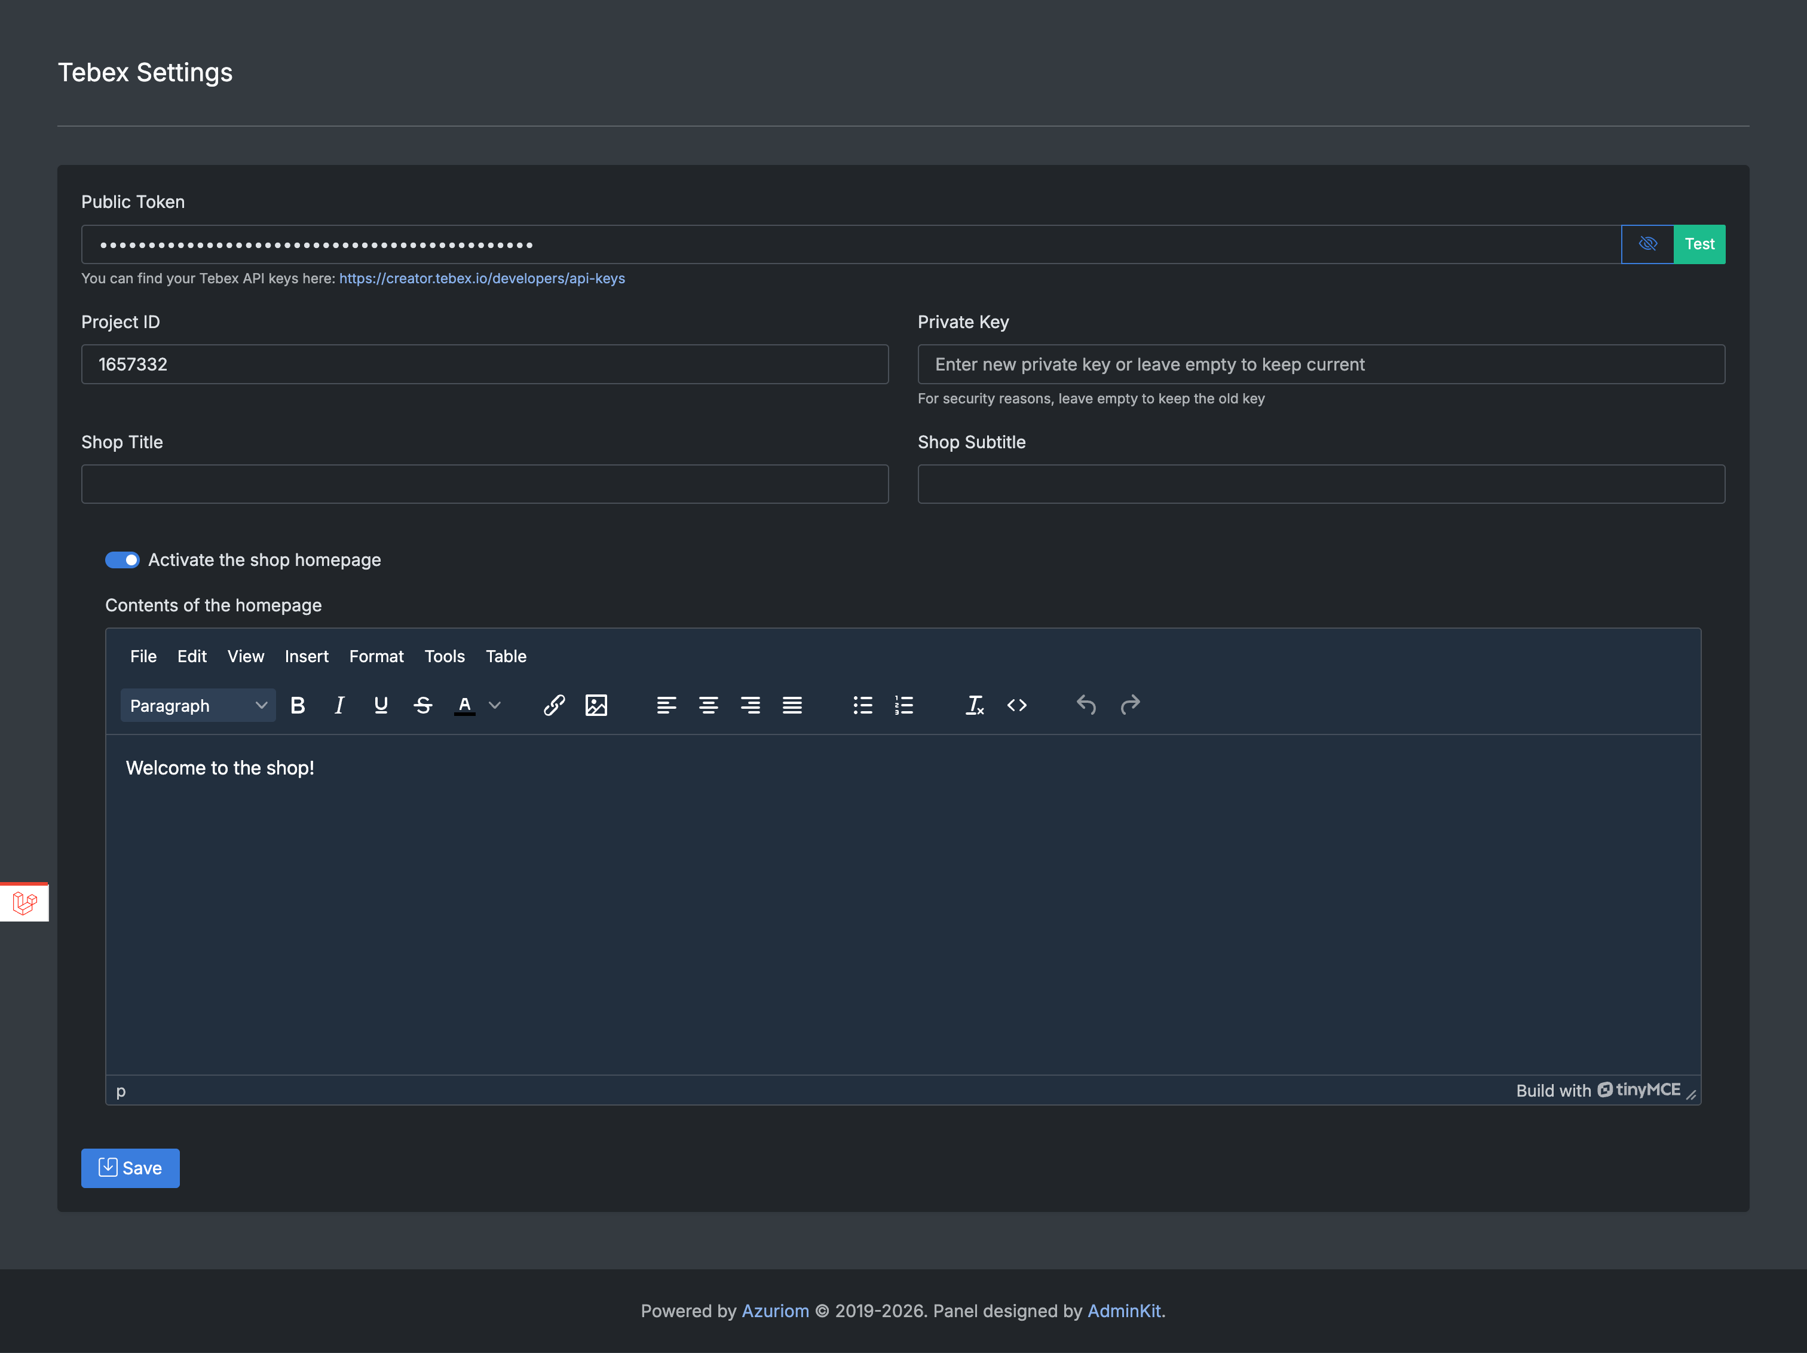Open the Insert menu in the editor
Viewport: 1807px width, 1353px height.
[x=307, y=656]
